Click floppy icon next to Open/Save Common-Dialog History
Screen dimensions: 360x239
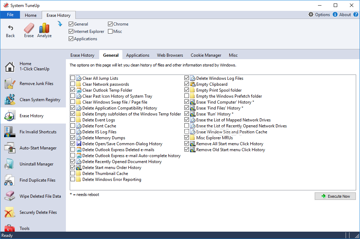79,144
